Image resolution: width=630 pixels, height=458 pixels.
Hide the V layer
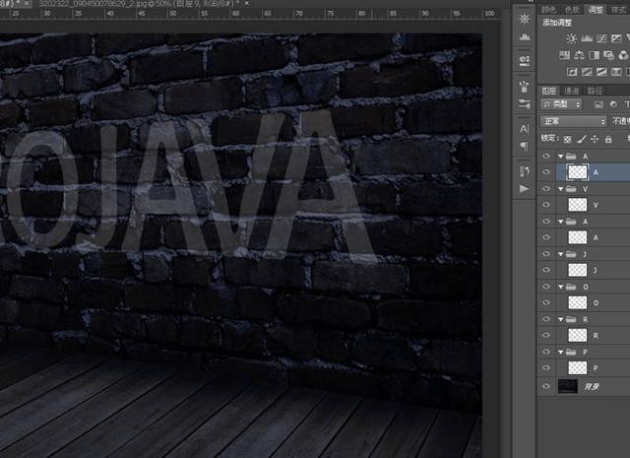pos(546,205)
